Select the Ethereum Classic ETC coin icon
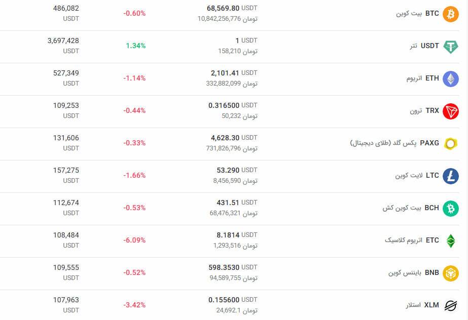 pyautogui.click(x=450, y=241)
